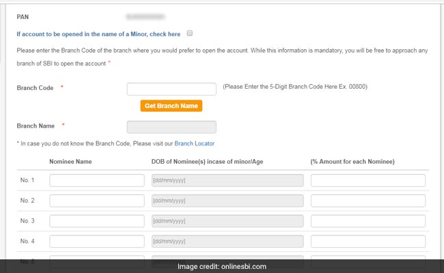Select the No. 2 nominee DOB field
Image resolution: width=444 pixels, height=273 pixels.
pos(227,201)
